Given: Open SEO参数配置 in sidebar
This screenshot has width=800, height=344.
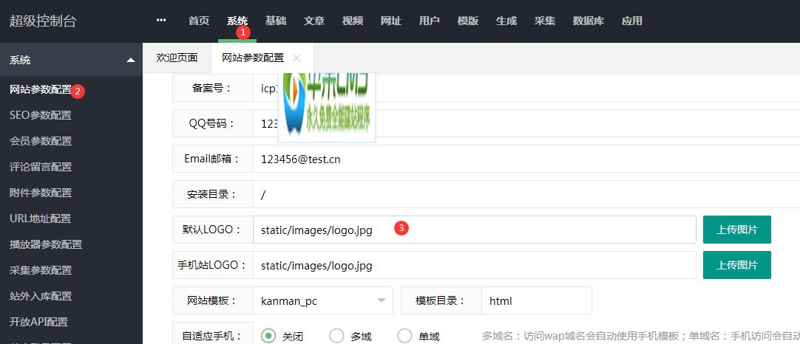Looking at the screenshot, I should pyautogui.click(x=41, y=115).
